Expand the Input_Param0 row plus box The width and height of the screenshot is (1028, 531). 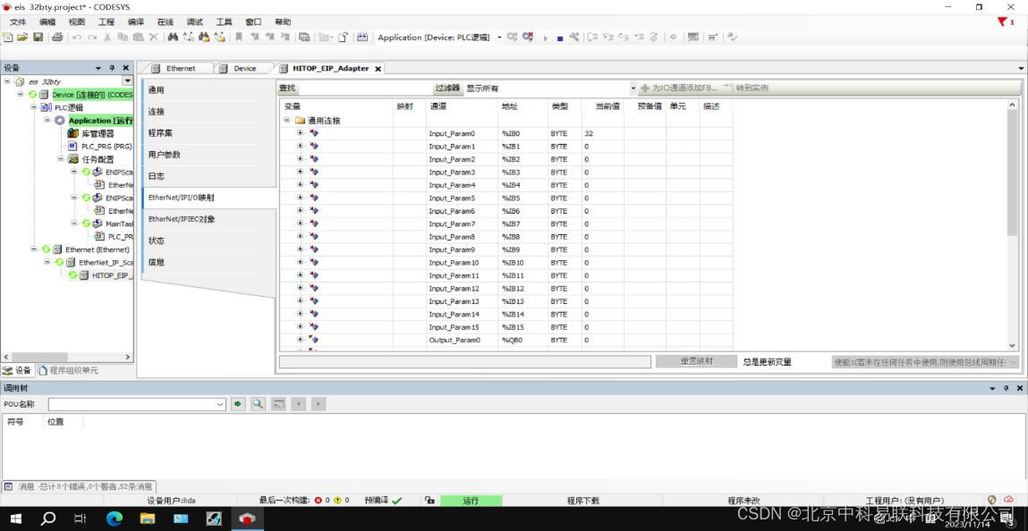[x=301, y=133]
